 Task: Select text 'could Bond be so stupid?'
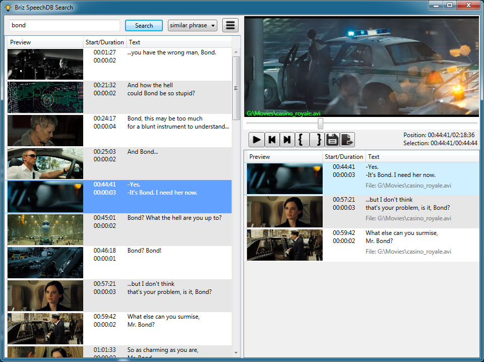point(161,93)
